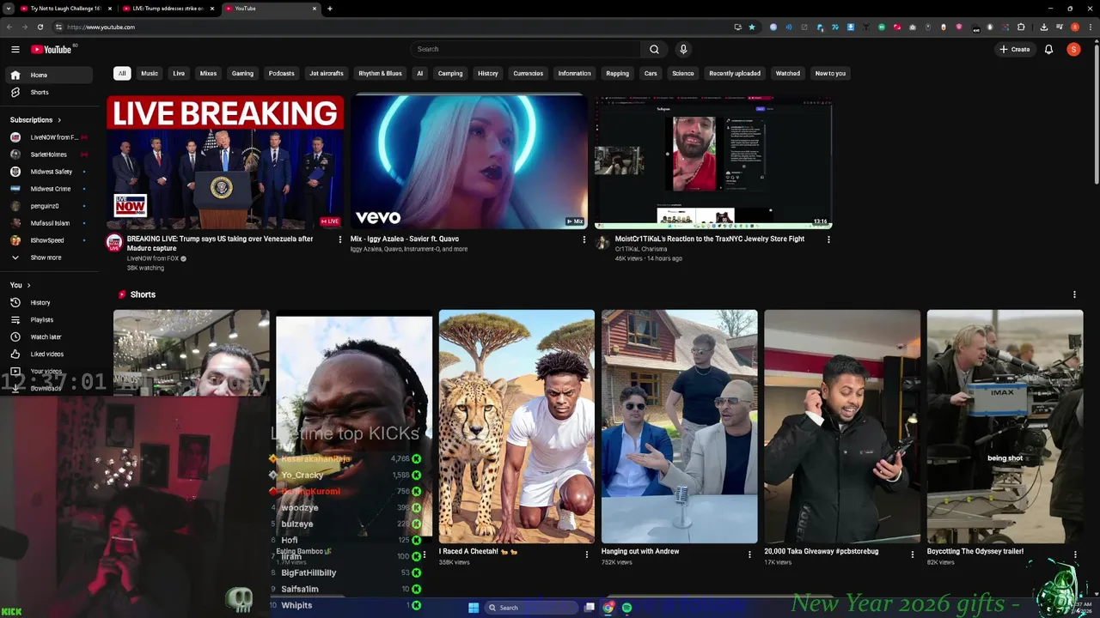Open Liked videos in the sidebar
Viewport: 1100px width, 618px height.
[x=50, y=354]
